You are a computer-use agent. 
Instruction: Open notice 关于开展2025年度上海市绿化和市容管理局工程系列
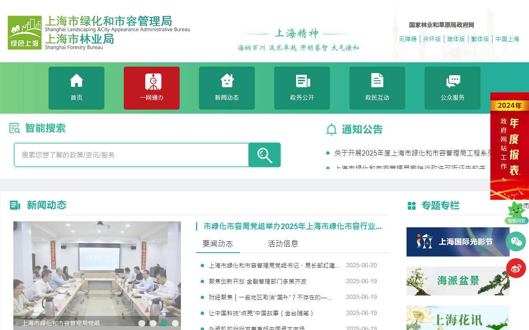413,153
